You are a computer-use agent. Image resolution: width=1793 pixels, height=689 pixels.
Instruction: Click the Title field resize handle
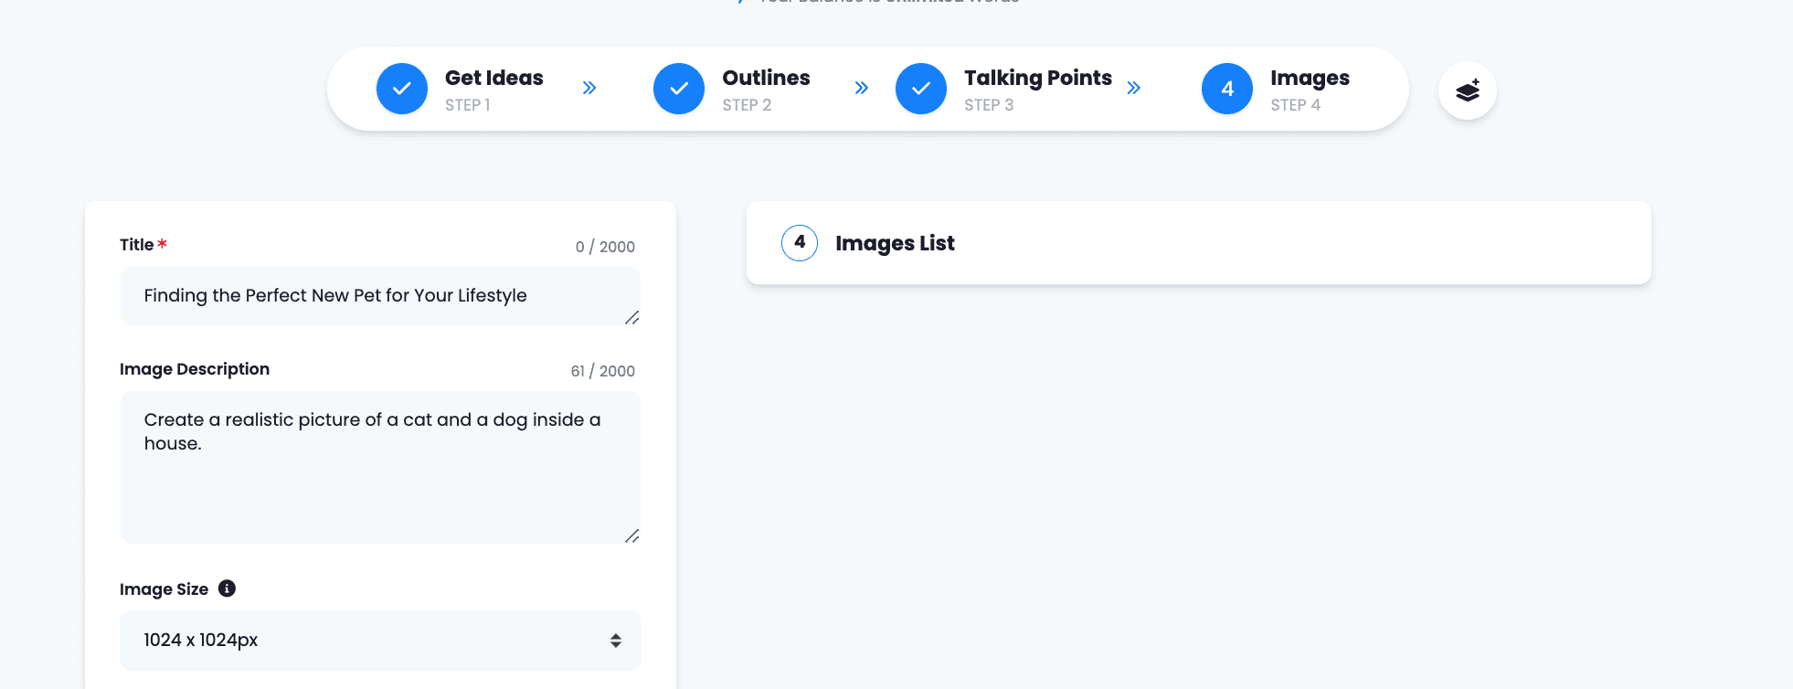pyautogui.click(x=631, y=317)
